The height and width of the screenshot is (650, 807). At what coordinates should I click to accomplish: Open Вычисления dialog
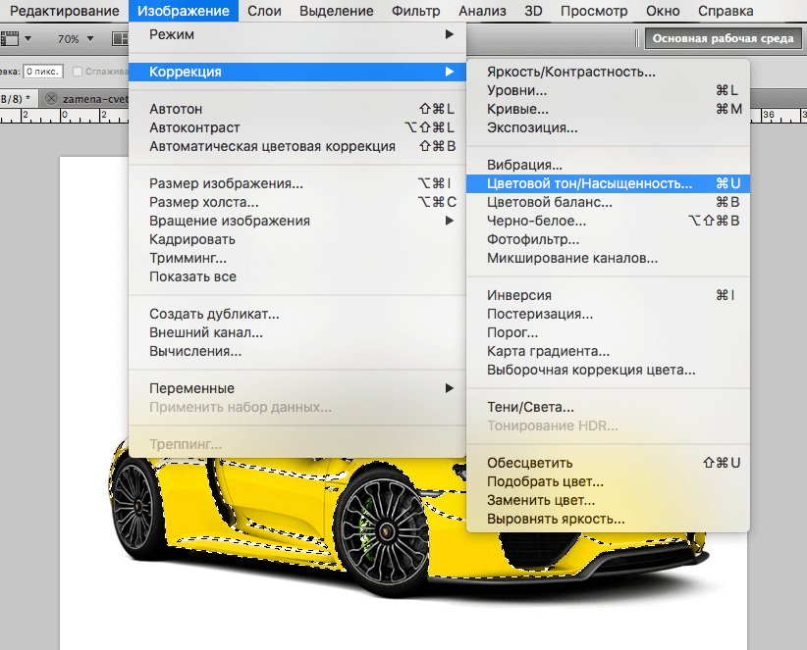pyautogui.click(x=296, y=351)
